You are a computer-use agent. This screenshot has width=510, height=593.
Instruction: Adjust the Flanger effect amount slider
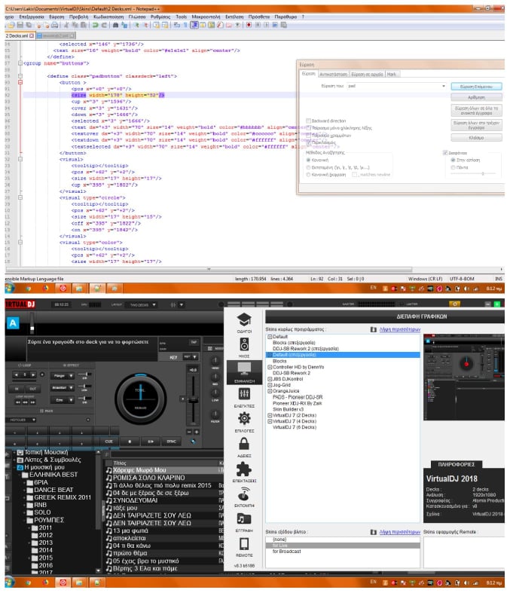pyautogui.click(x=85, y=374)
